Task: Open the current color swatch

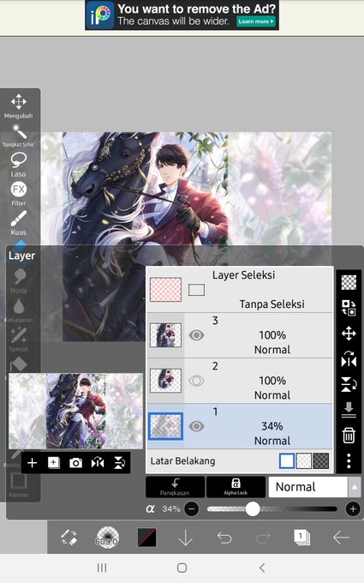Action: [146, 538]
